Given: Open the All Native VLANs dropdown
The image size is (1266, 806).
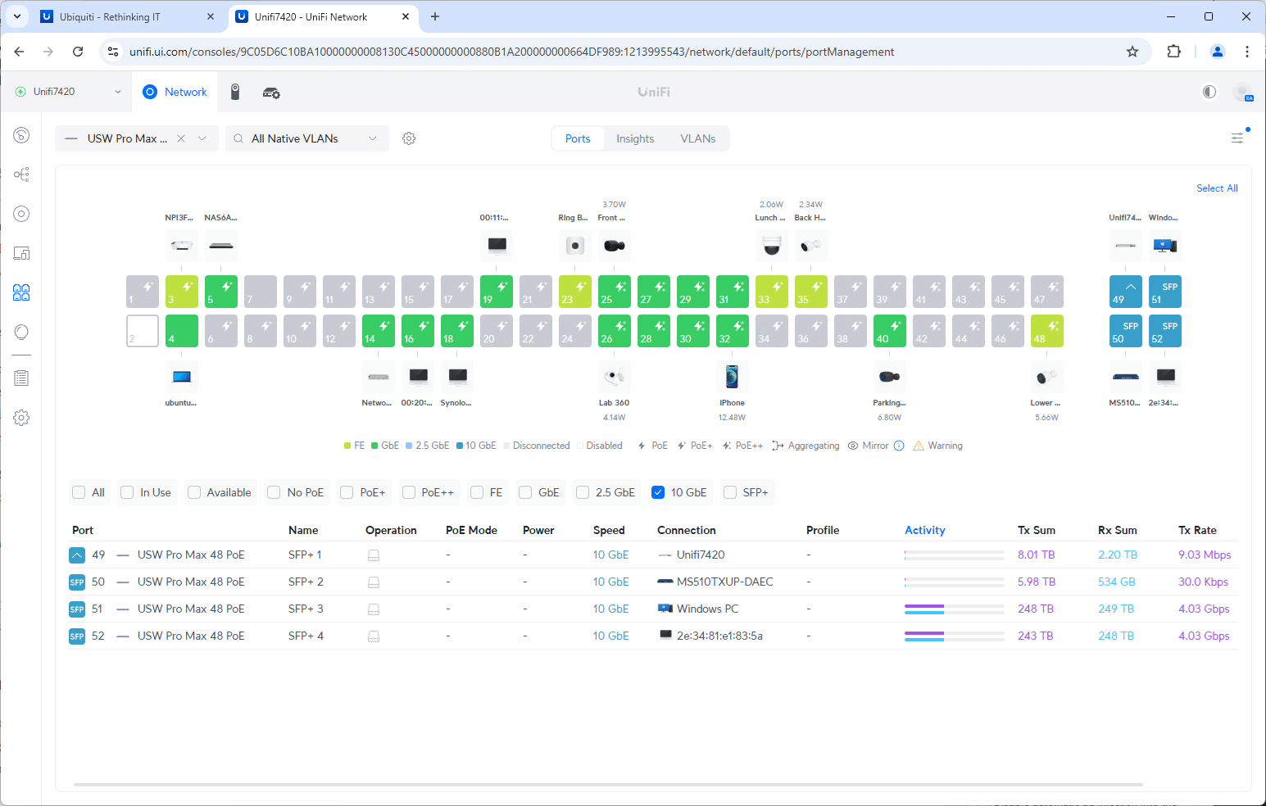Looking at the screenshot, I should [306, 138].
